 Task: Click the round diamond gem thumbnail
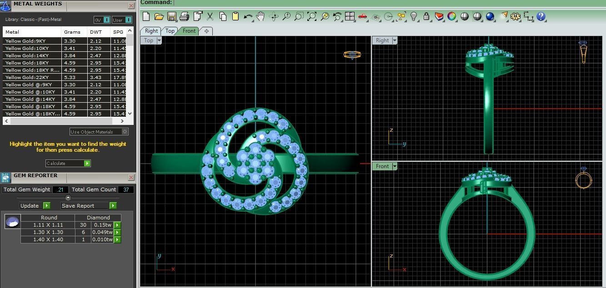coord(12,222)
